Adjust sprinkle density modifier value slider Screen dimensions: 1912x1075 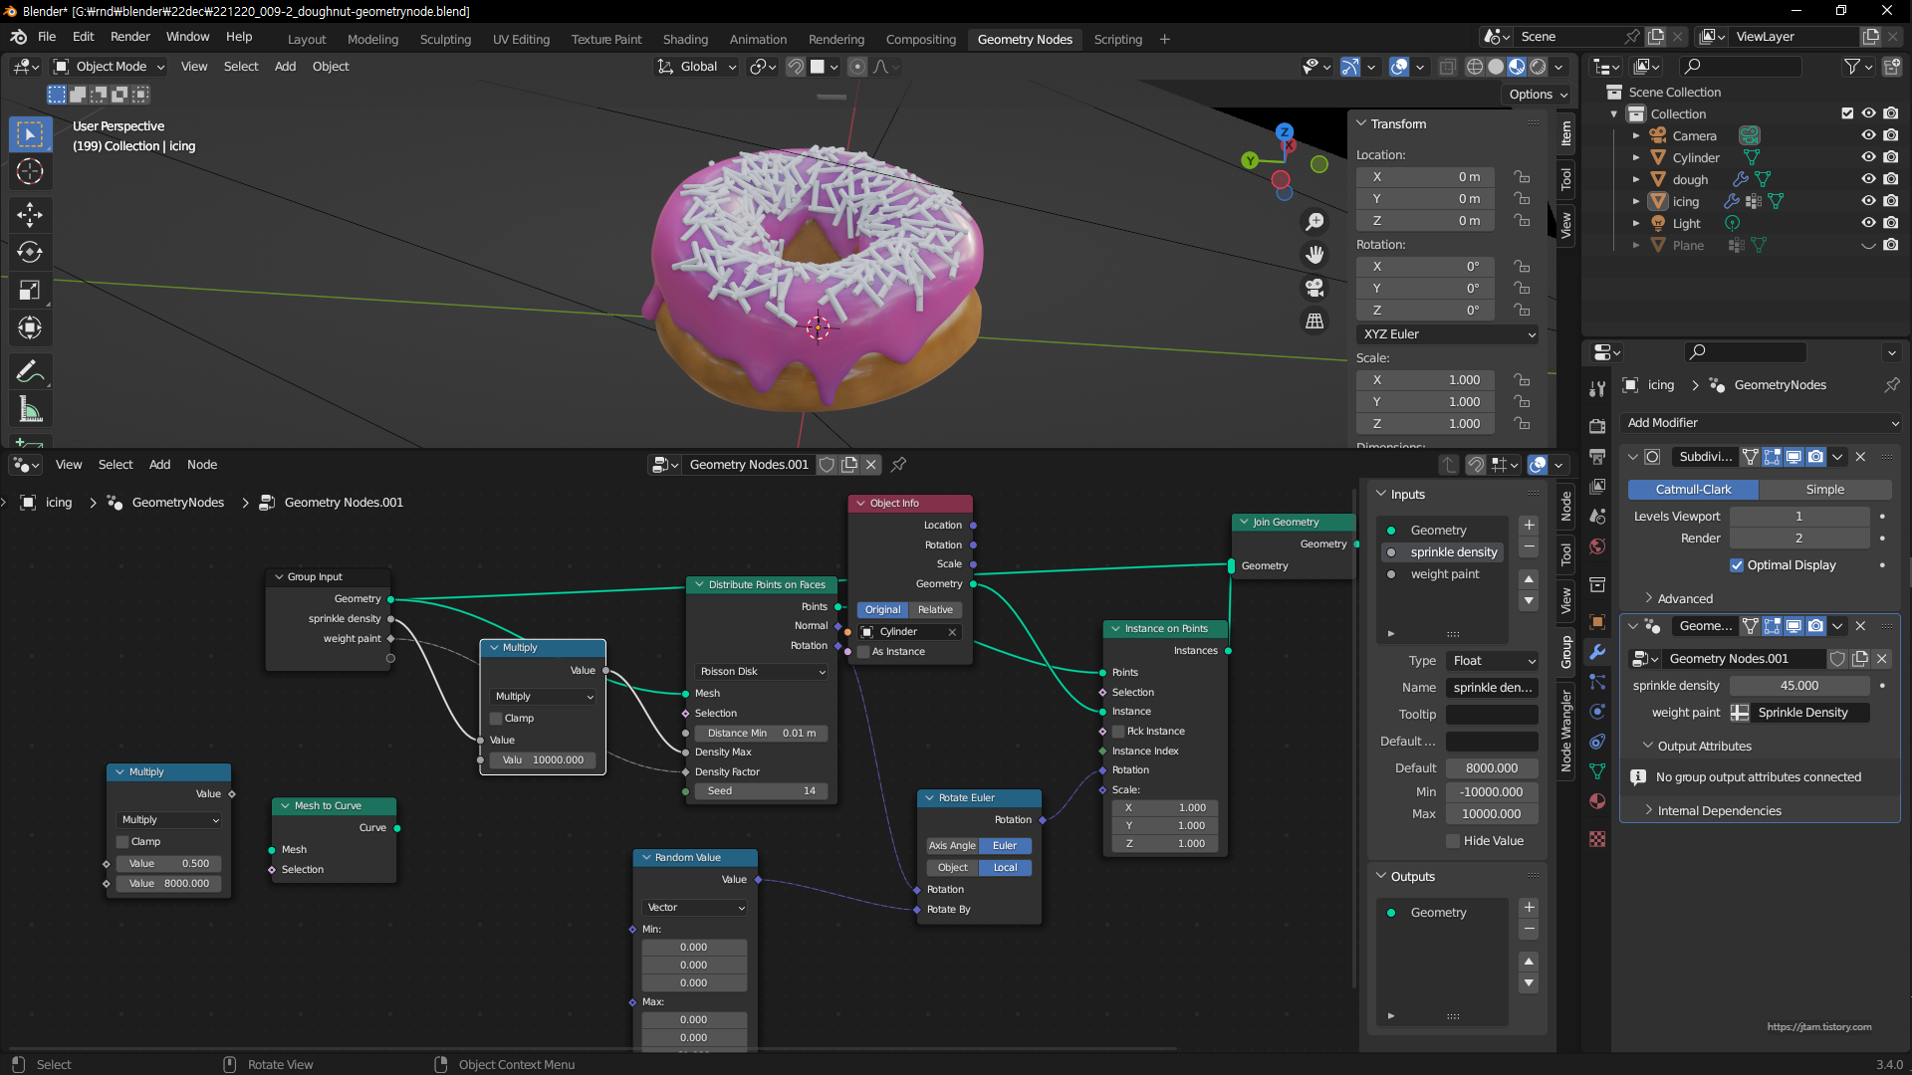pos(1799,685)
